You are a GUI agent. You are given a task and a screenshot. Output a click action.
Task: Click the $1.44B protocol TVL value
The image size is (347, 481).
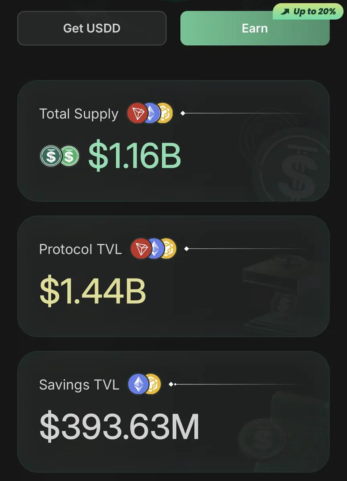pyautogui.click(x=93, y=291)
